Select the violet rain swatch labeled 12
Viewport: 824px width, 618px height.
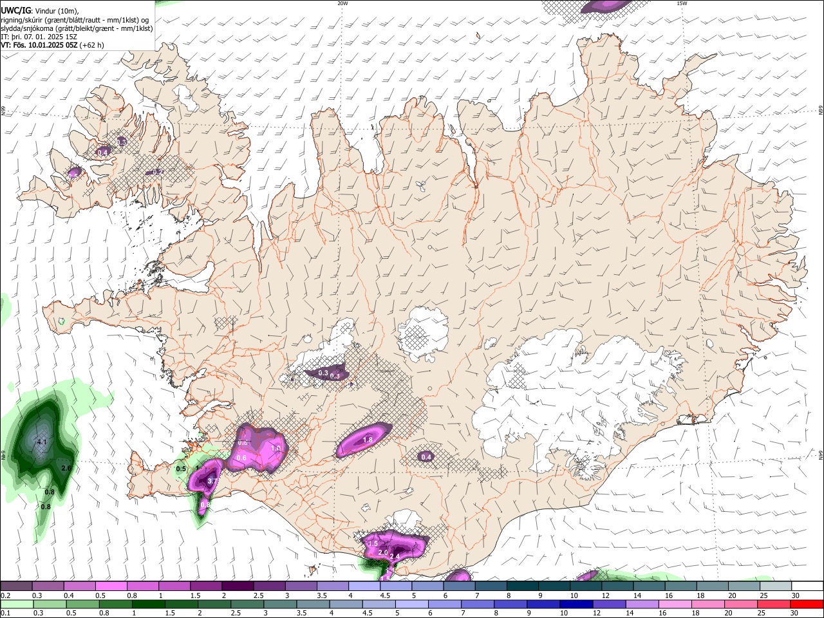tap(610, 604)
